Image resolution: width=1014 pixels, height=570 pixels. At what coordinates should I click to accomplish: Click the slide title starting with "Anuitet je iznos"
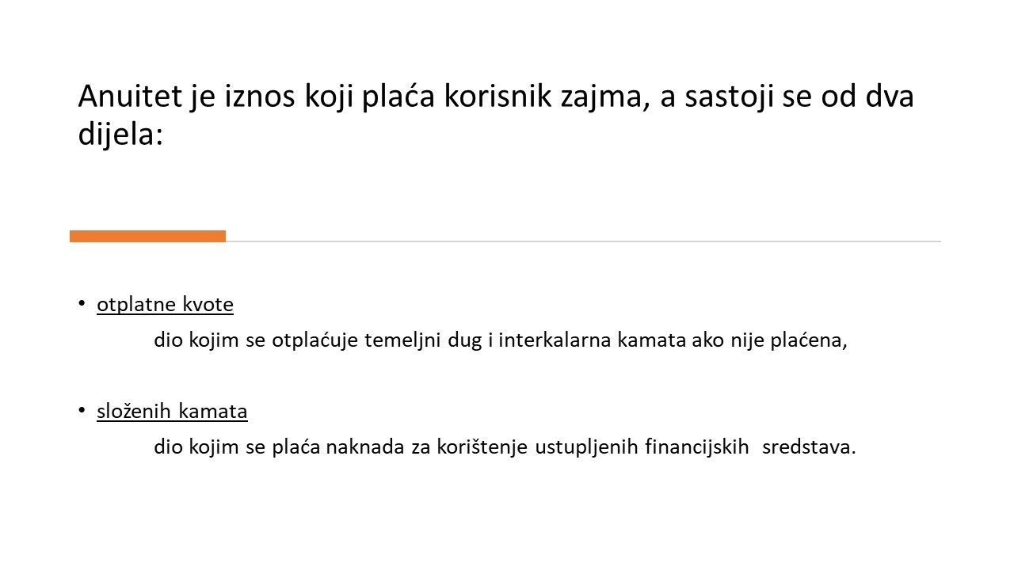[495, 114]
